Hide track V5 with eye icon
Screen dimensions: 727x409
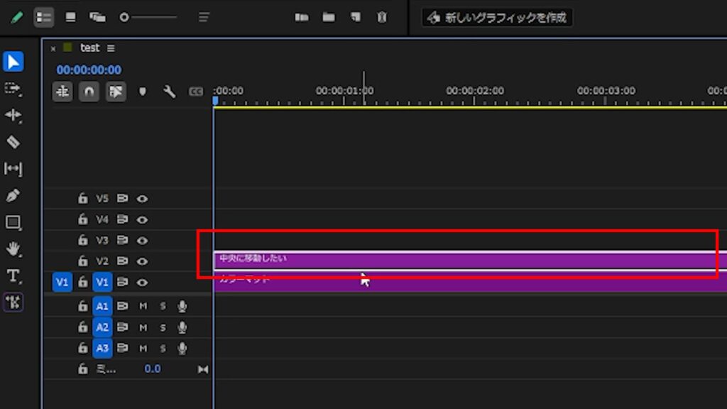(142, 199)
